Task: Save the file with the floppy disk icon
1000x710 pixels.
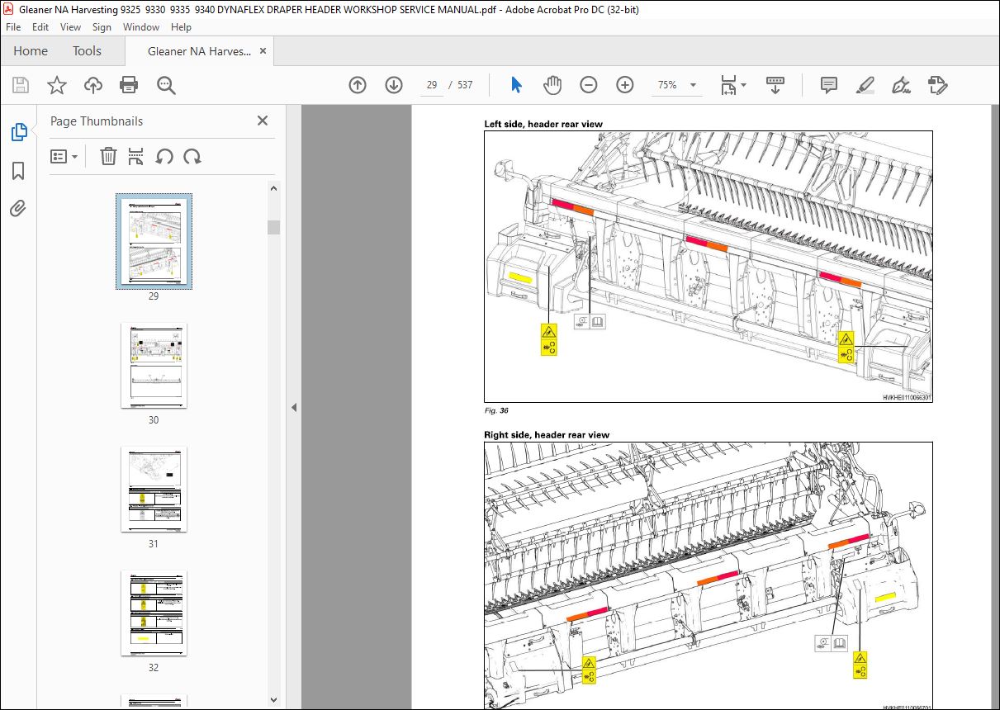Action: click(x=21, y=85)
